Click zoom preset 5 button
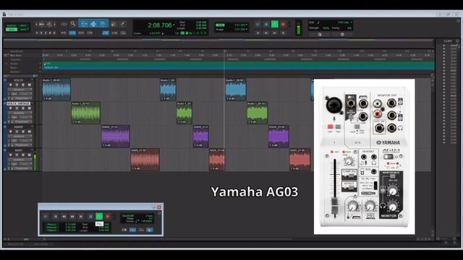463x260 pixels. [54, 33]
